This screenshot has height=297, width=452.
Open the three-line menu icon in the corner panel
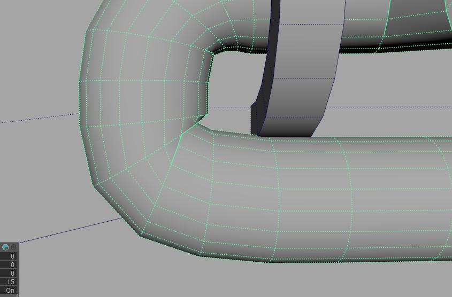[x=13, y=247]
